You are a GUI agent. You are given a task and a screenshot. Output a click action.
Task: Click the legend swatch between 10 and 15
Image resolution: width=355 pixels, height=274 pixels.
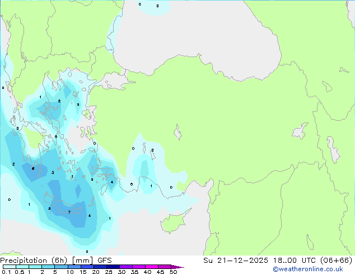(x=74, y=267)
